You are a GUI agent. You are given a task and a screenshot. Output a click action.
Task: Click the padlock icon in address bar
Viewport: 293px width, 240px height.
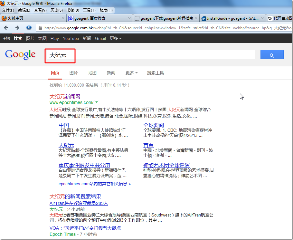(40, 28)
